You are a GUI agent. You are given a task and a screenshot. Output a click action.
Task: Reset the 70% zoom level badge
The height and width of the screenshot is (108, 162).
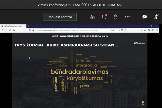pos(113,30)
